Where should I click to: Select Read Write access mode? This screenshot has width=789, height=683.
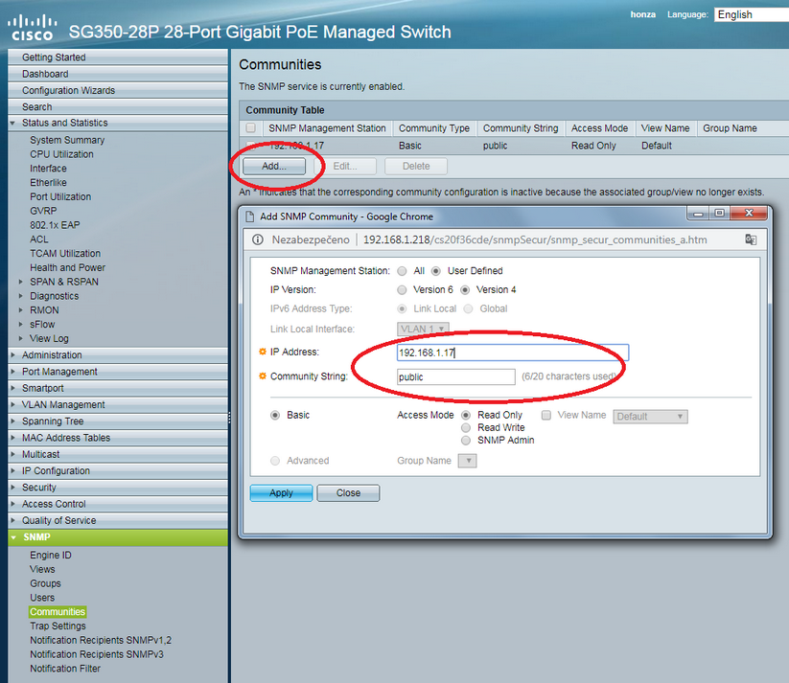[x=466, y=427]
